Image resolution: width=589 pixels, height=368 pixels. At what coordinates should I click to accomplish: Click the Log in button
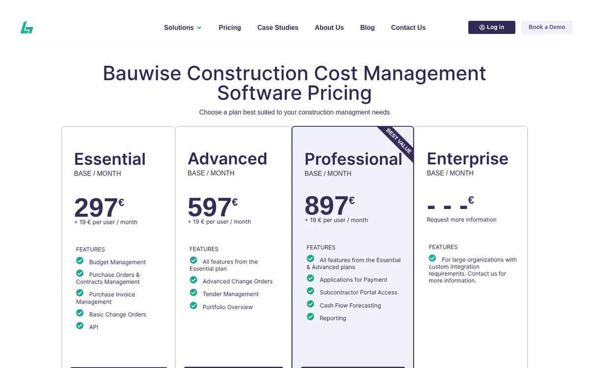coord(492,27)
